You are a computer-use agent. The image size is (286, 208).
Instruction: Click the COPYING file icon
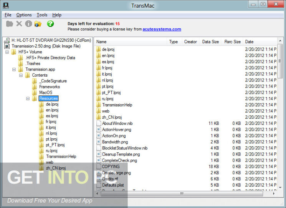click(99, 167)
